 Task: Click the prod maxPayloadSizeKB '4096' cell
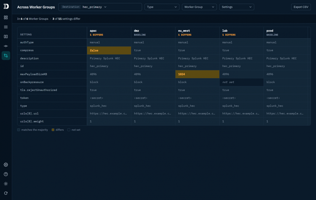(285, 74)
